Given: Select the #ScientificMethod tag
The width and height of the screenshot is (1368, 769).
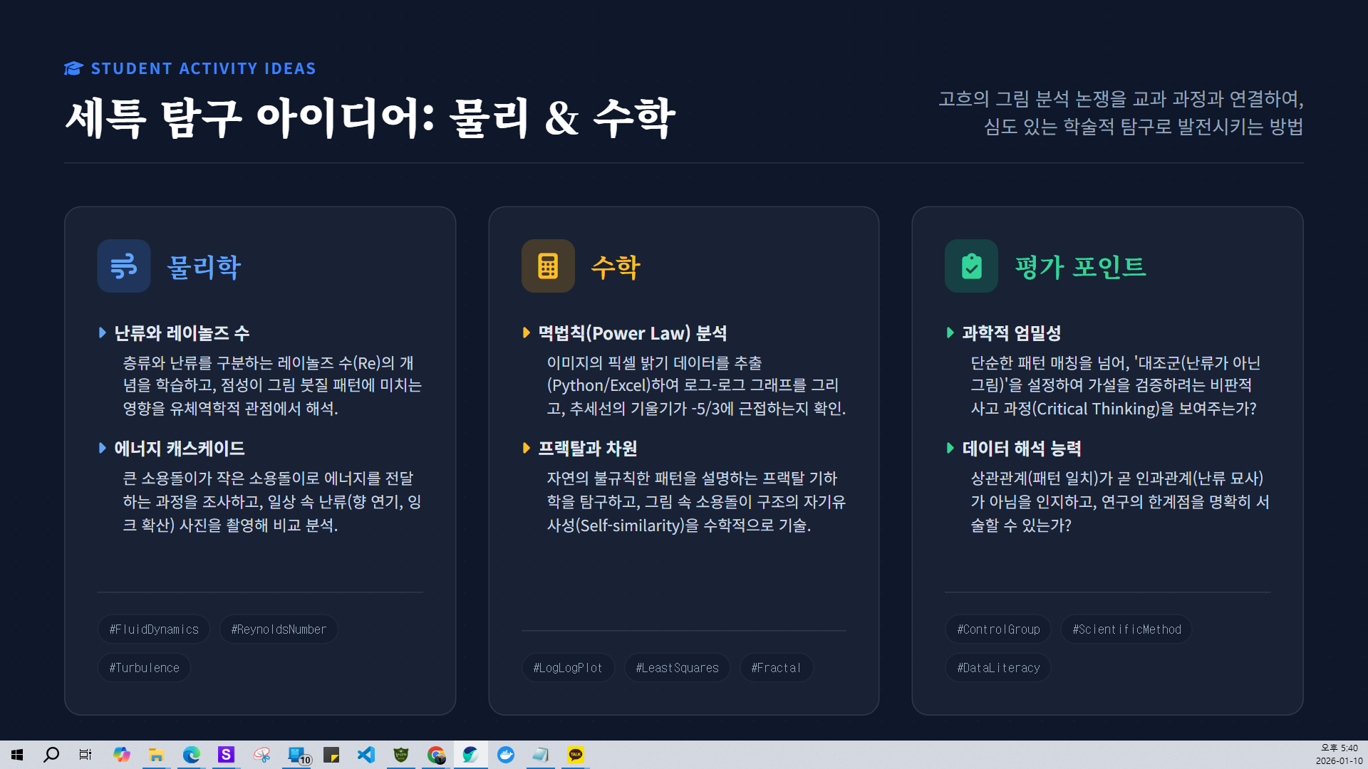Looking at the screenshot, I should (1126, 629).
